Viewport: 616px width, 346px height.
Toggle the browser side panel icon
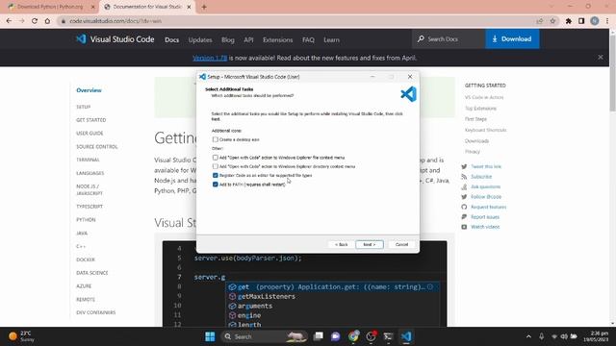[581, 21]
